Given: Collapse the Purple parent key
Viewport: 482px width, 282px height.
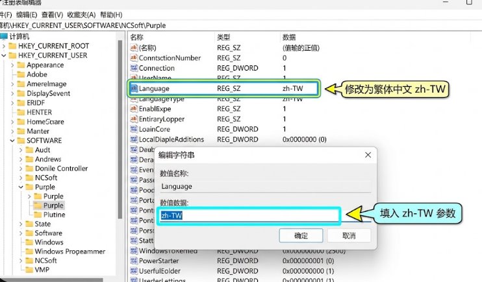Looking at the screenshot, I should coord(21,187).
